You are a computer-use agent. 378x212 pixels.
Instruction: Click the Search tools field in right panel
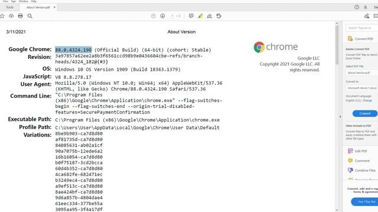coord(361,28)
